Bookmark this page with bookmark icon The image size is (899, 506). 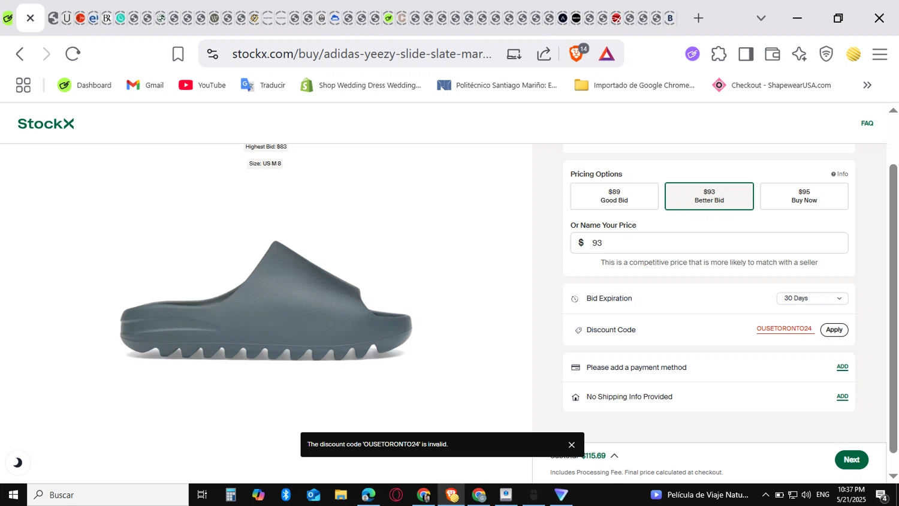[x=178, y=54]
